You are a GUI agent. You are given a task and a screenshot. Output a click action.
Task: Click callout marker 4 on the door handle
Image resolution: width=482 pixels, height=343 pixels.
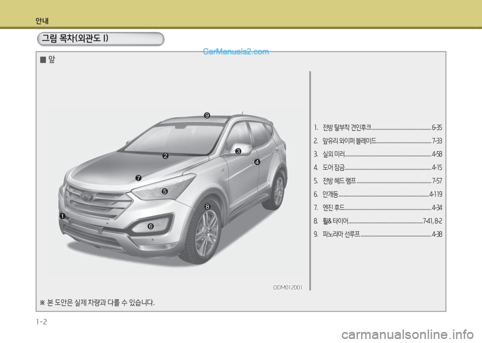point(257,162)
